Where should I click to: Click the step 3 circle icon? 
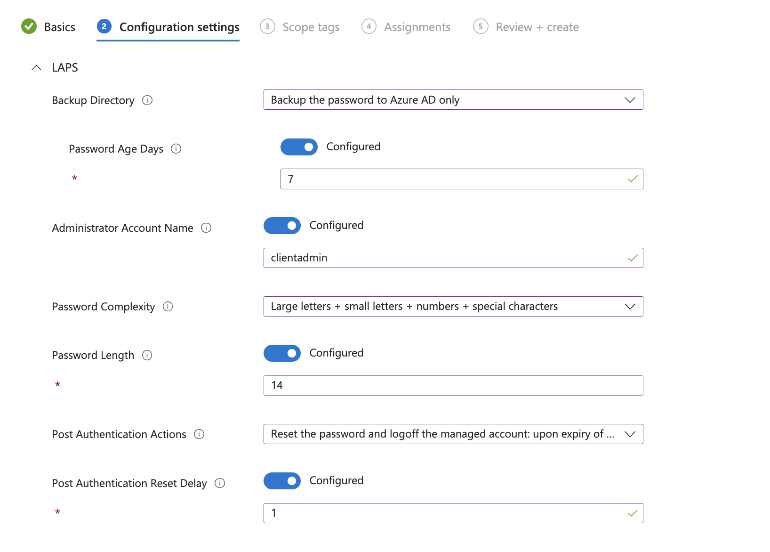pyautogui.click(x=267, y=26)
